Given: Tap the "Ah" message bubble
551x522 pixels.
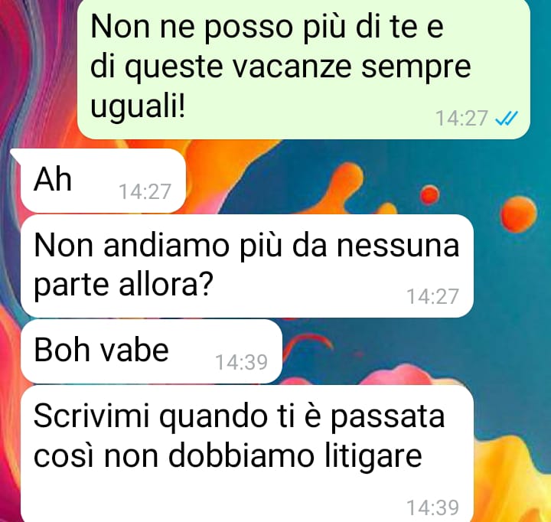Looking at the screenshot, I should tap(103, 181).
